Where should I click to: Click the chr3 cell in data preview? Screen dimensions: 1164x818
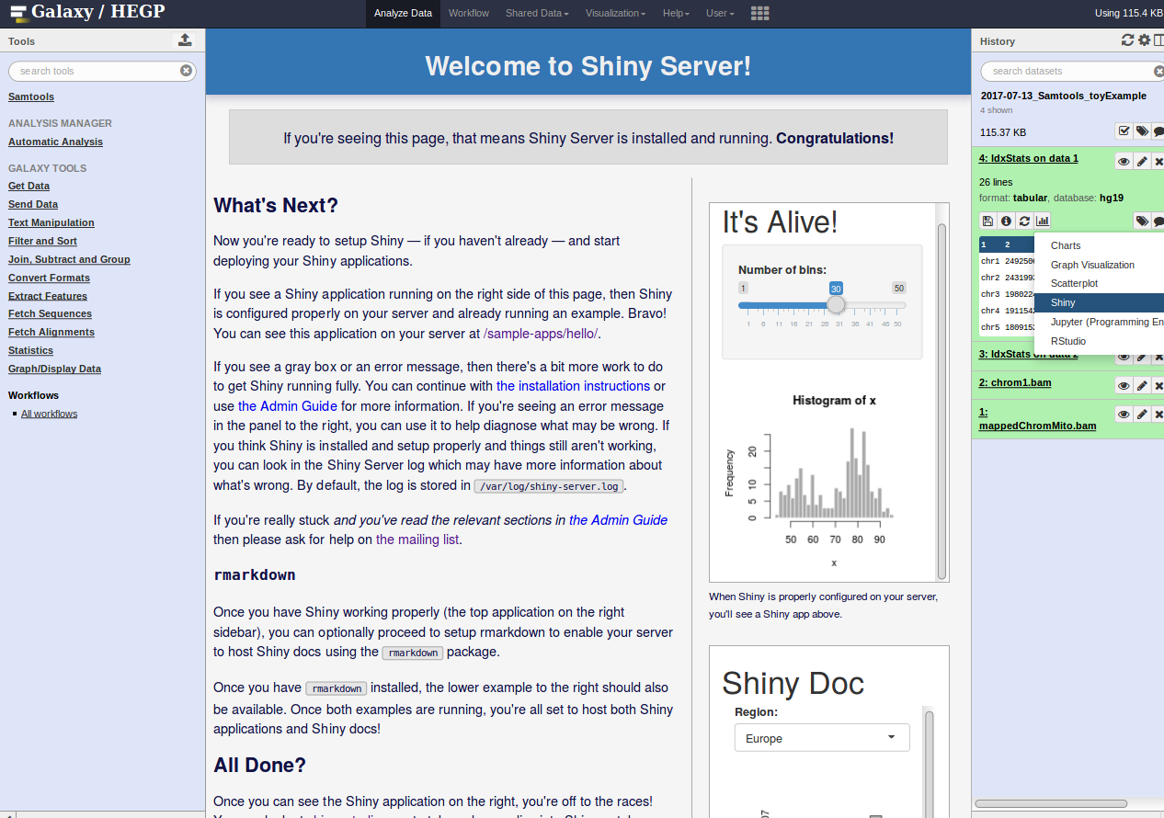point(990,294)
